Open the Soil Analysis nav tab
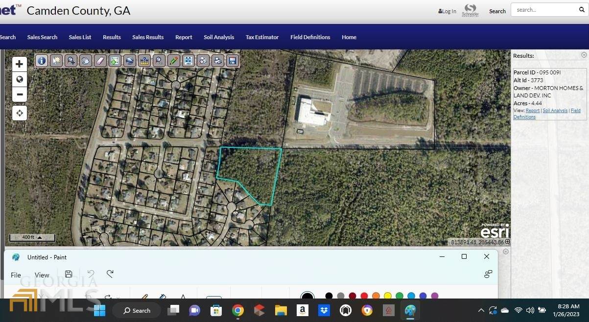 (219, 37)
